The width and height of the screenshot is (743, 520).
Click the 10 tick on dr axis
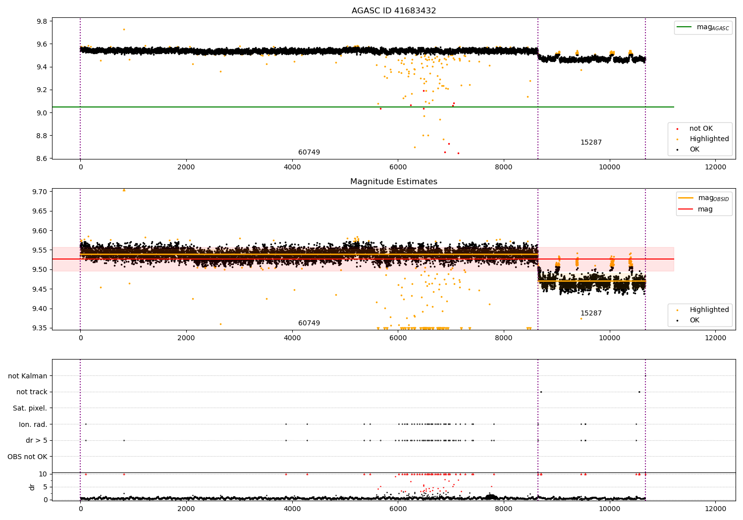tap(43, 474)
